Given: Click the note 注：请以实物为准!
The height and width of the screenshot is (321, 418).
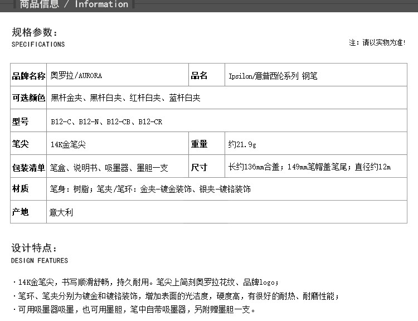Looking at the screenshot, I should (377, 43).
